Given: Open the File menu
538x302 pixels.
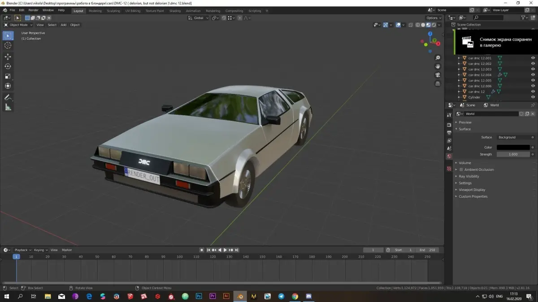Looking at the screenshot, I should [12, 10].
